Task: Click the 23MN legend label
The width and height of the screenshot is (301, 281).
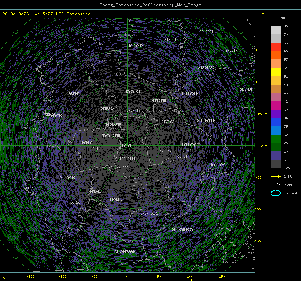Action: [x=288, y=185]
